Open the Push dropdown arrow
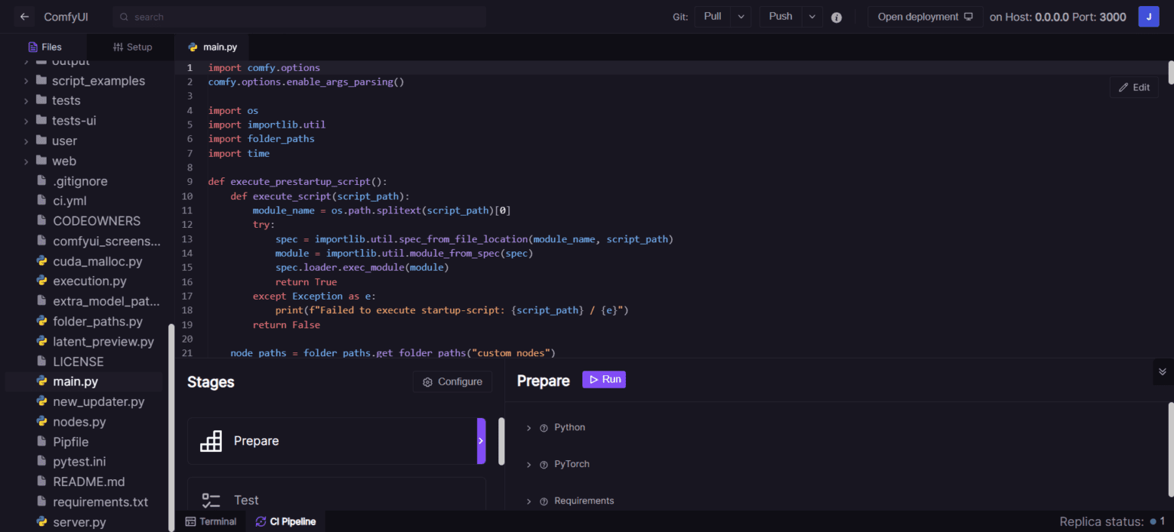 pyautogui.click(x=812, y=17)
